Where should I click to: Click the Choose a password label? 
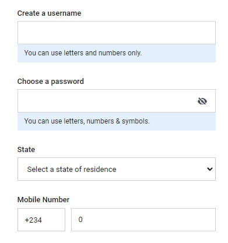(x=51, y=82)
